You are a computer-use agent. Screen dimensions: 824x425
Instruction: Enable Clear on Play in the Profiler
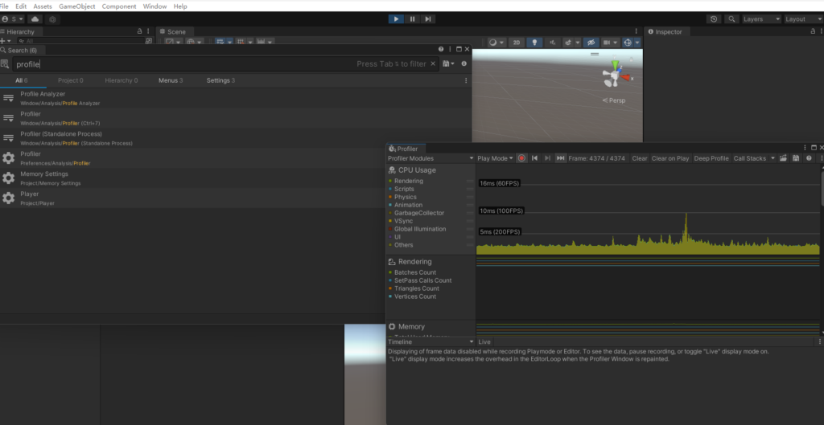pyautogui.click(x=669, y=158)
